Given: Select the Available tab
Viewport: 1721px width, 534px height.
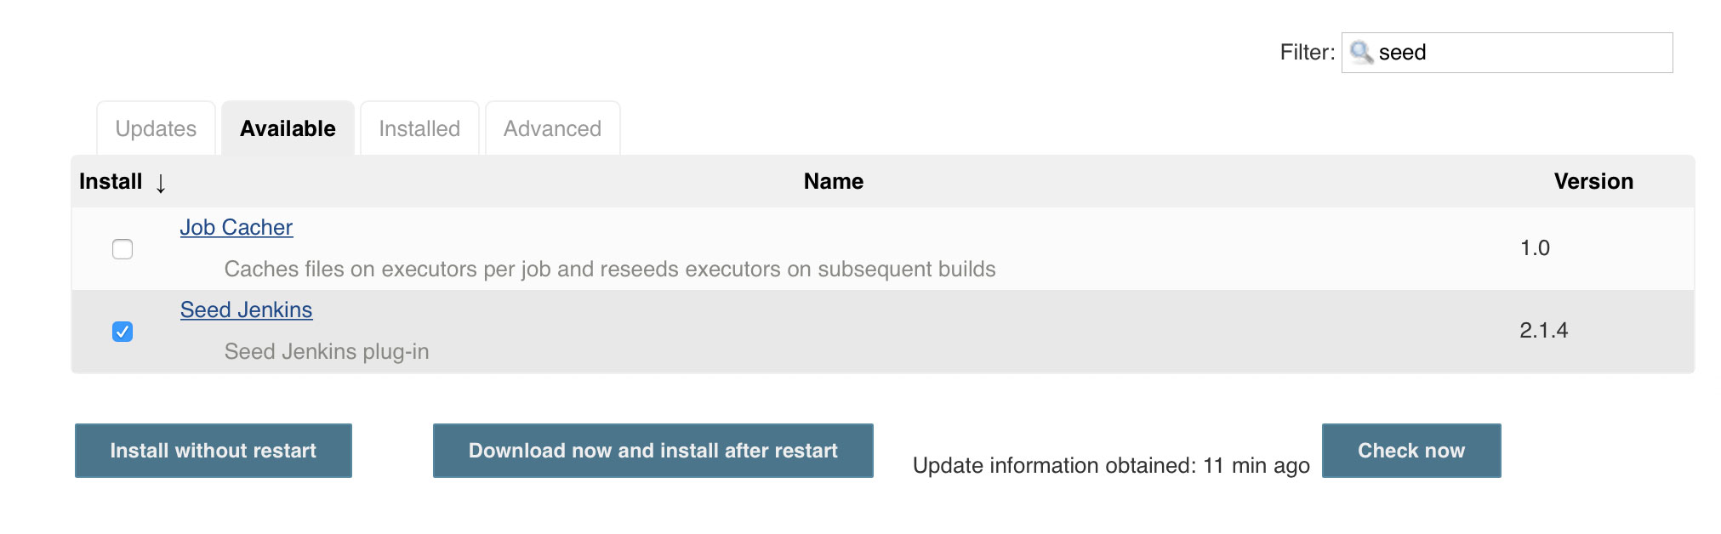Looking at the screenshot, I should tap(288, 128).
